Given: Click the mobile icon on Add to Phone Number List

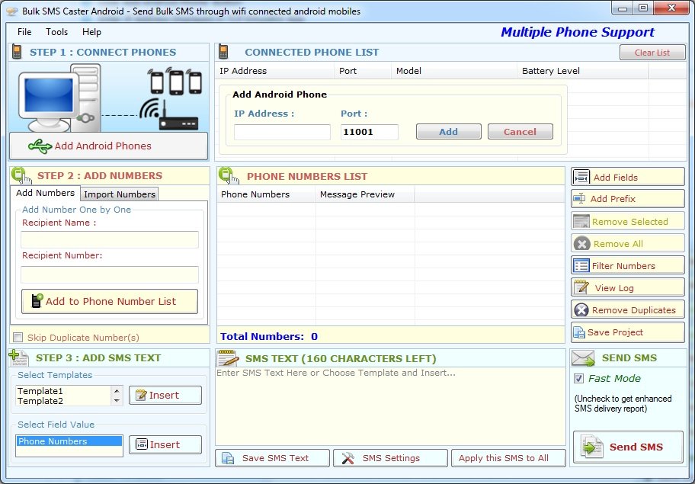Looking at the screenshot, I should pos(37,300).
